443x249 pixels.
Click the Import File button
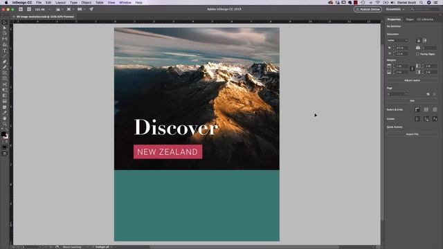[412, 134]
